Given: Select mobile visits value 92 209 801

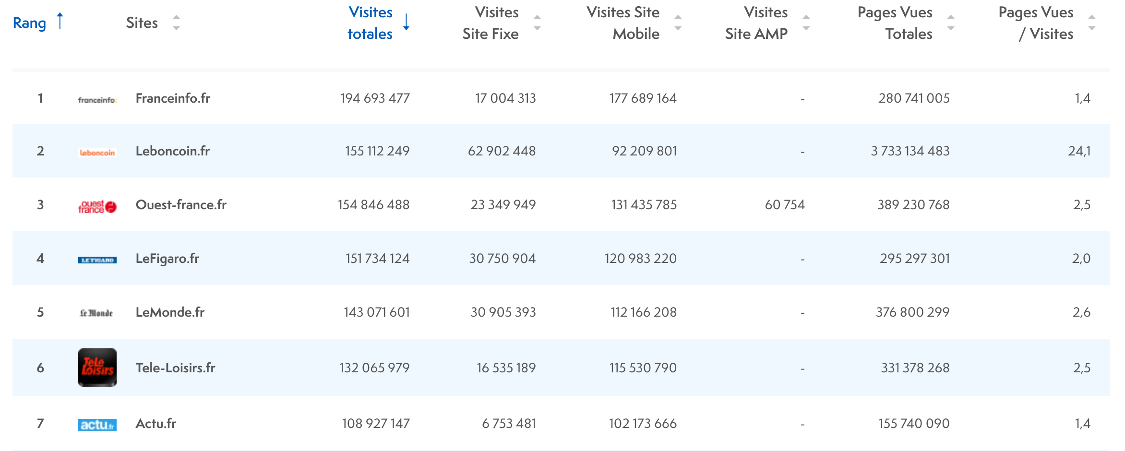Looking at the screenshot, I should click(645, 151).
